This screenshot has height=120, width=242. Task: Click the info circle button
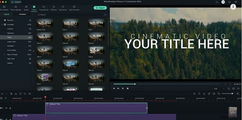(233, 7)
